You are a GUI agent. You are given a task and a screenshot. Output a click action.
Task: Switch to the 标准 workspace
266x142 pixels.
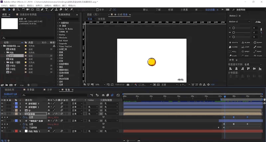(x=171, y=10)
